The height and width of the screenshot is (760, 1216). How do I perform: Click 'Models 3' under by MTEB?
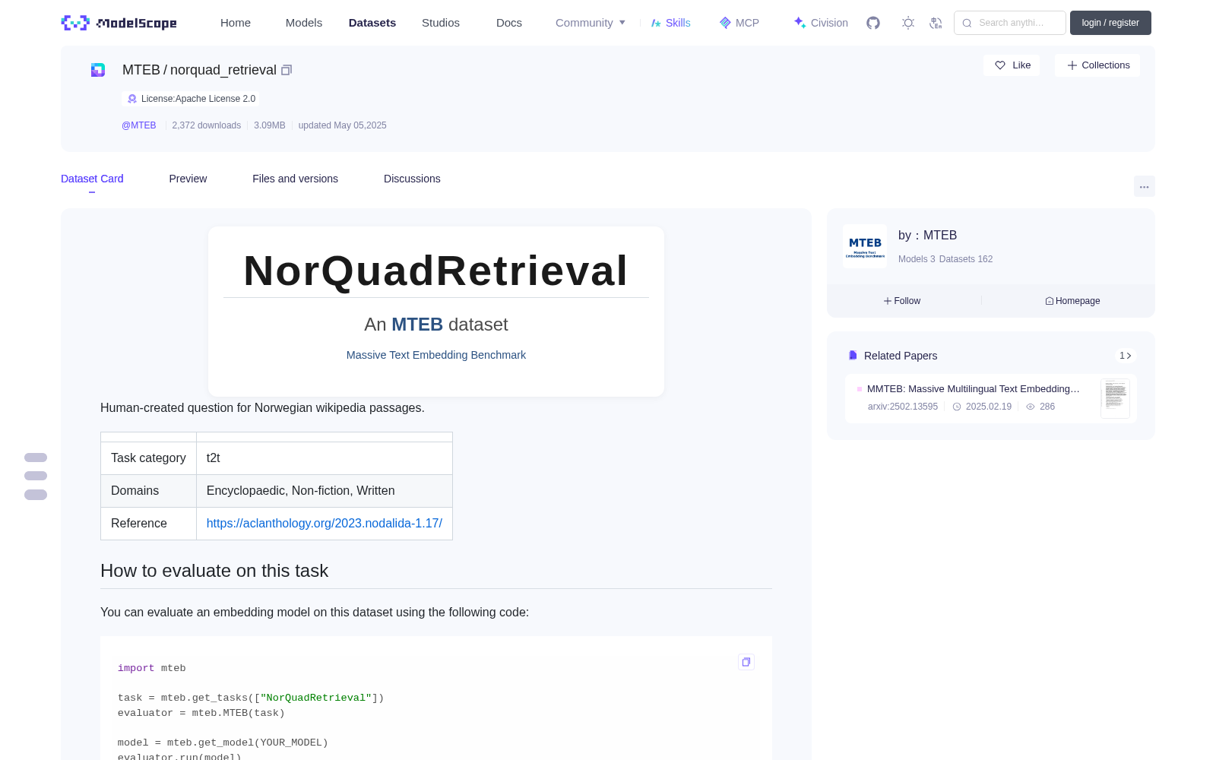[917, 259]
